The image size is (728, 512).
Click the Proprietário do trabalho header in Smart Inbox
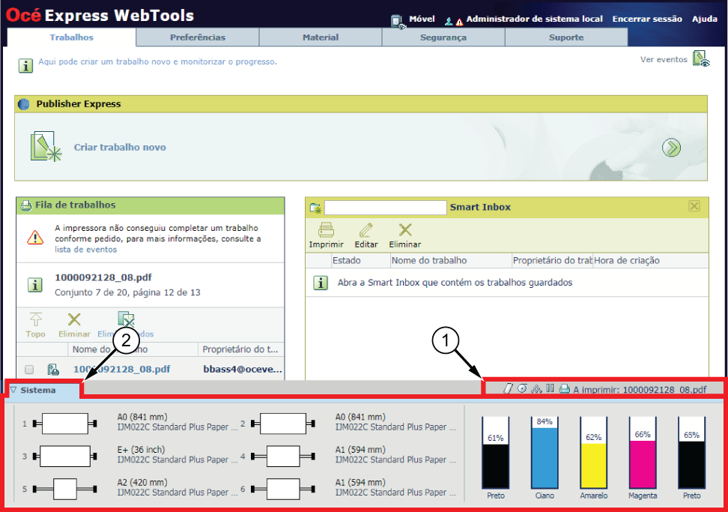[x=552, y=261]
